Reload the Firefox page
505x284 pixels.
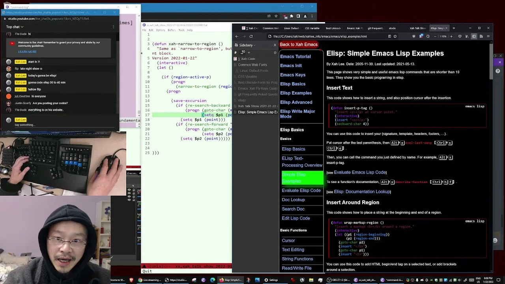[251, 36]
